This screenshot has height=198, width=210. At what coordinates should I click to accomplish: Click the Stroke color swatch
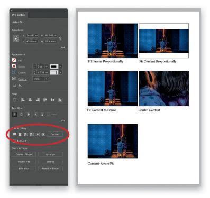(14, 67)
